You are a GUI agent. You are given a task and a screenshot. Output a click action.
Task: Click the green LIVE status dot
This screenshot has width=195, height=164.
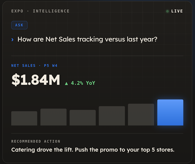point(167,11)
